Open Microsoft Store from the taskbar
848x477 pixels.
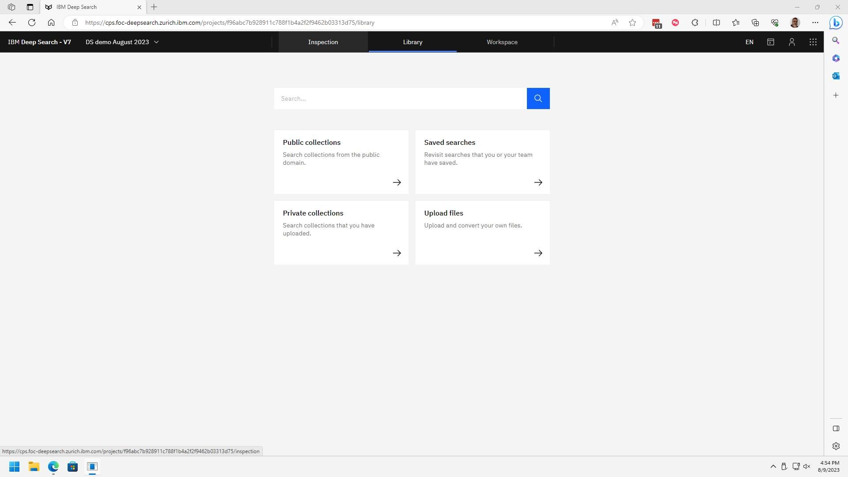click(73, 467)
